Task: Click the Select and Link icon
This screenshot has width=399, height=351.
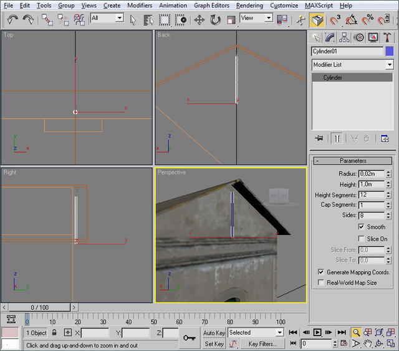Action: coord(47,19)
